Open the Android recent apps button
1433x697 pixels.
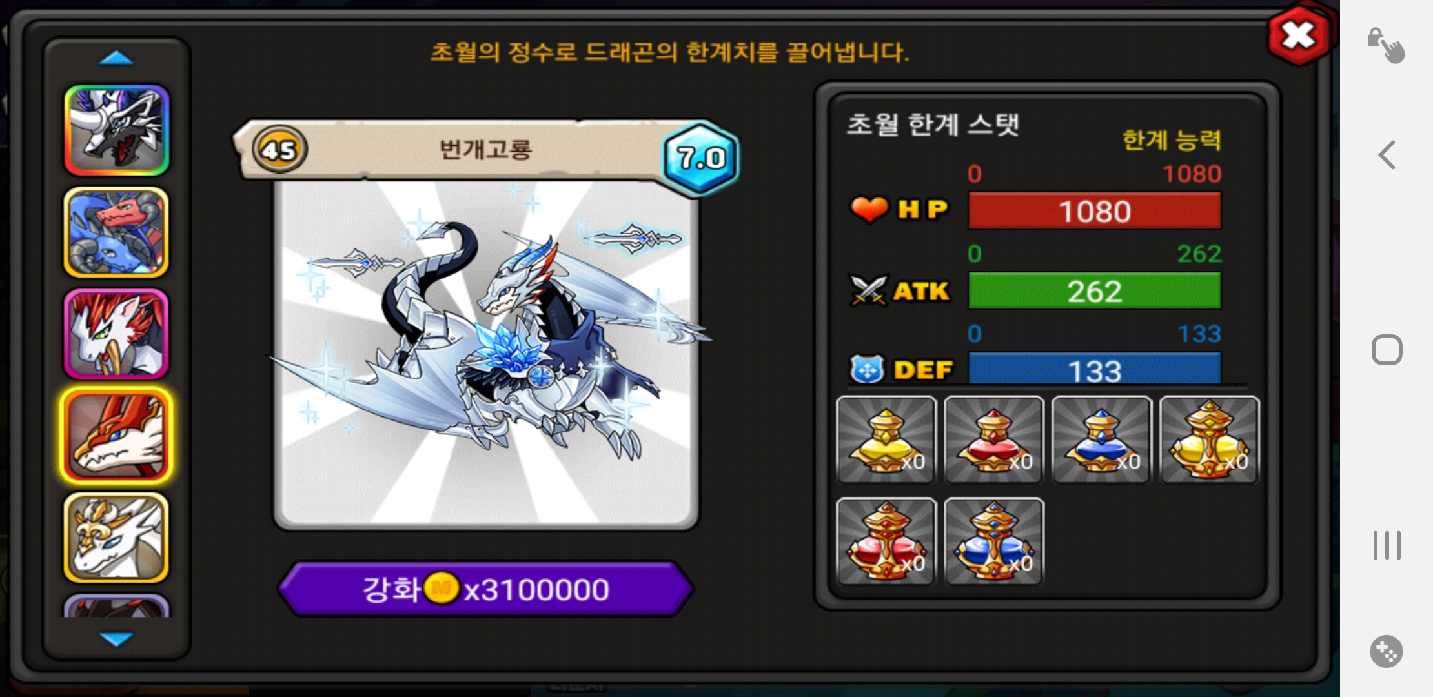click(1387, 545)
